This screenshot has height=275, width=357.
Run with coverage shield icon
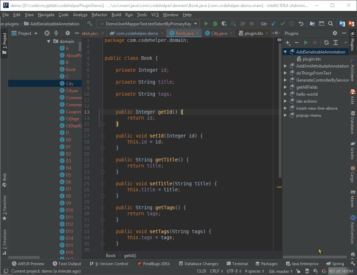[224, 24]
